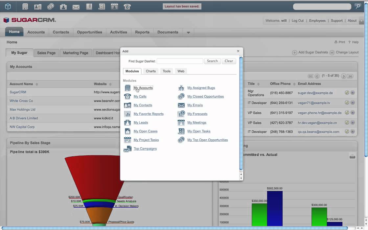Viewport: 368px width, 230px height.
Task: Click the My Meetings calendar icon
Action: [x=181, y=123]
